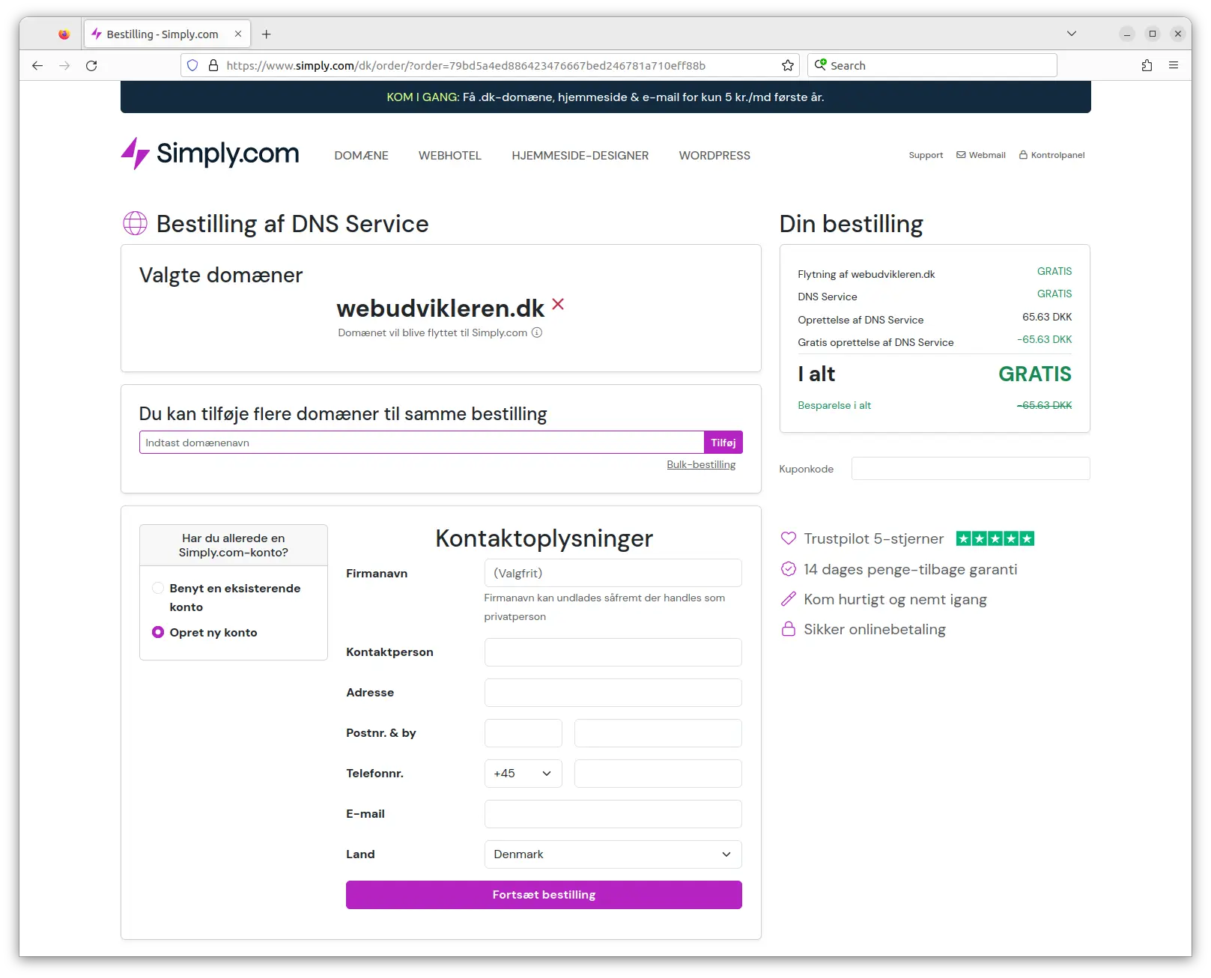1211x978 pixels.
Task: Expand the +45 phone country code dropdown
Action: click(523, 774)
